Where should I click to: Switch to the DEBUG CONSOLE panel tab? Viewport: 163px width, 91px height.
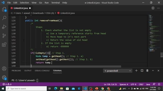42,71
